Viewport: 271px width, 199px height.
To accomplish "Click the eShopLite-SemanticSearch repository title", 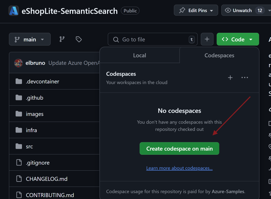I will (x=69, y=11).
